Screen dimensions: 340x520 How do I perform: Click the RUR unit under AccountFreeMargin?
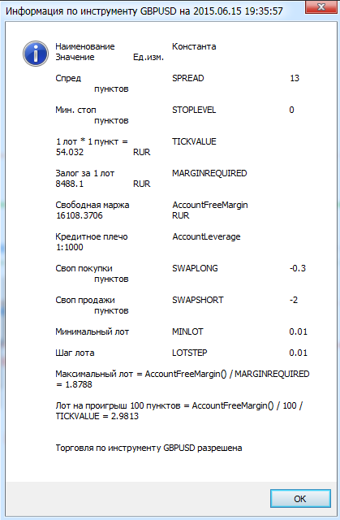coord(181,215)
